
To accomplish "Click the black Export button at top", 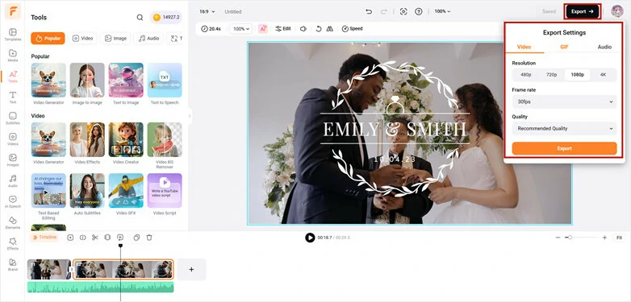I will 583,11.
